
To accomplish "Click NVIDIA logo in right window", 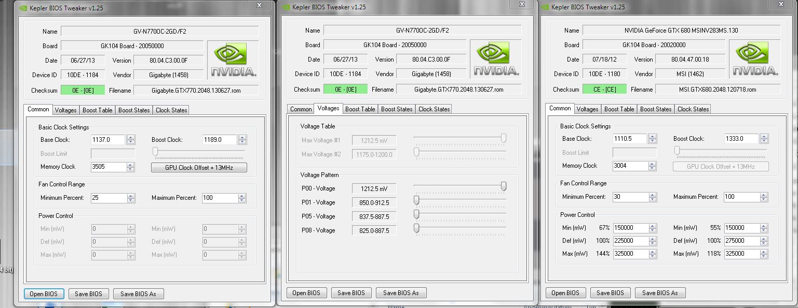I will click(x=755, y=60).
